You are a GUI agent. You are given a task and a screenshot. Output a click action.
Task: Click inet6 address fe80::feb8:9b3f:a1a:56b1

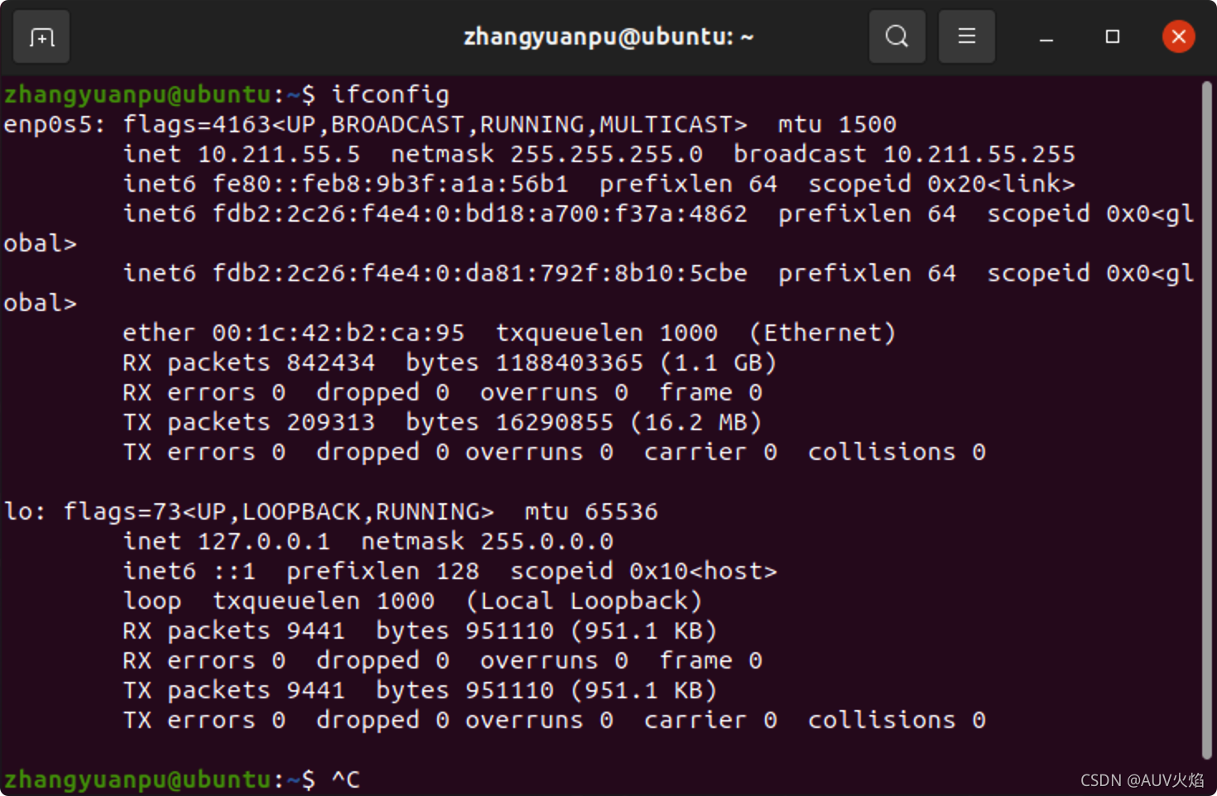coord(391,184)
